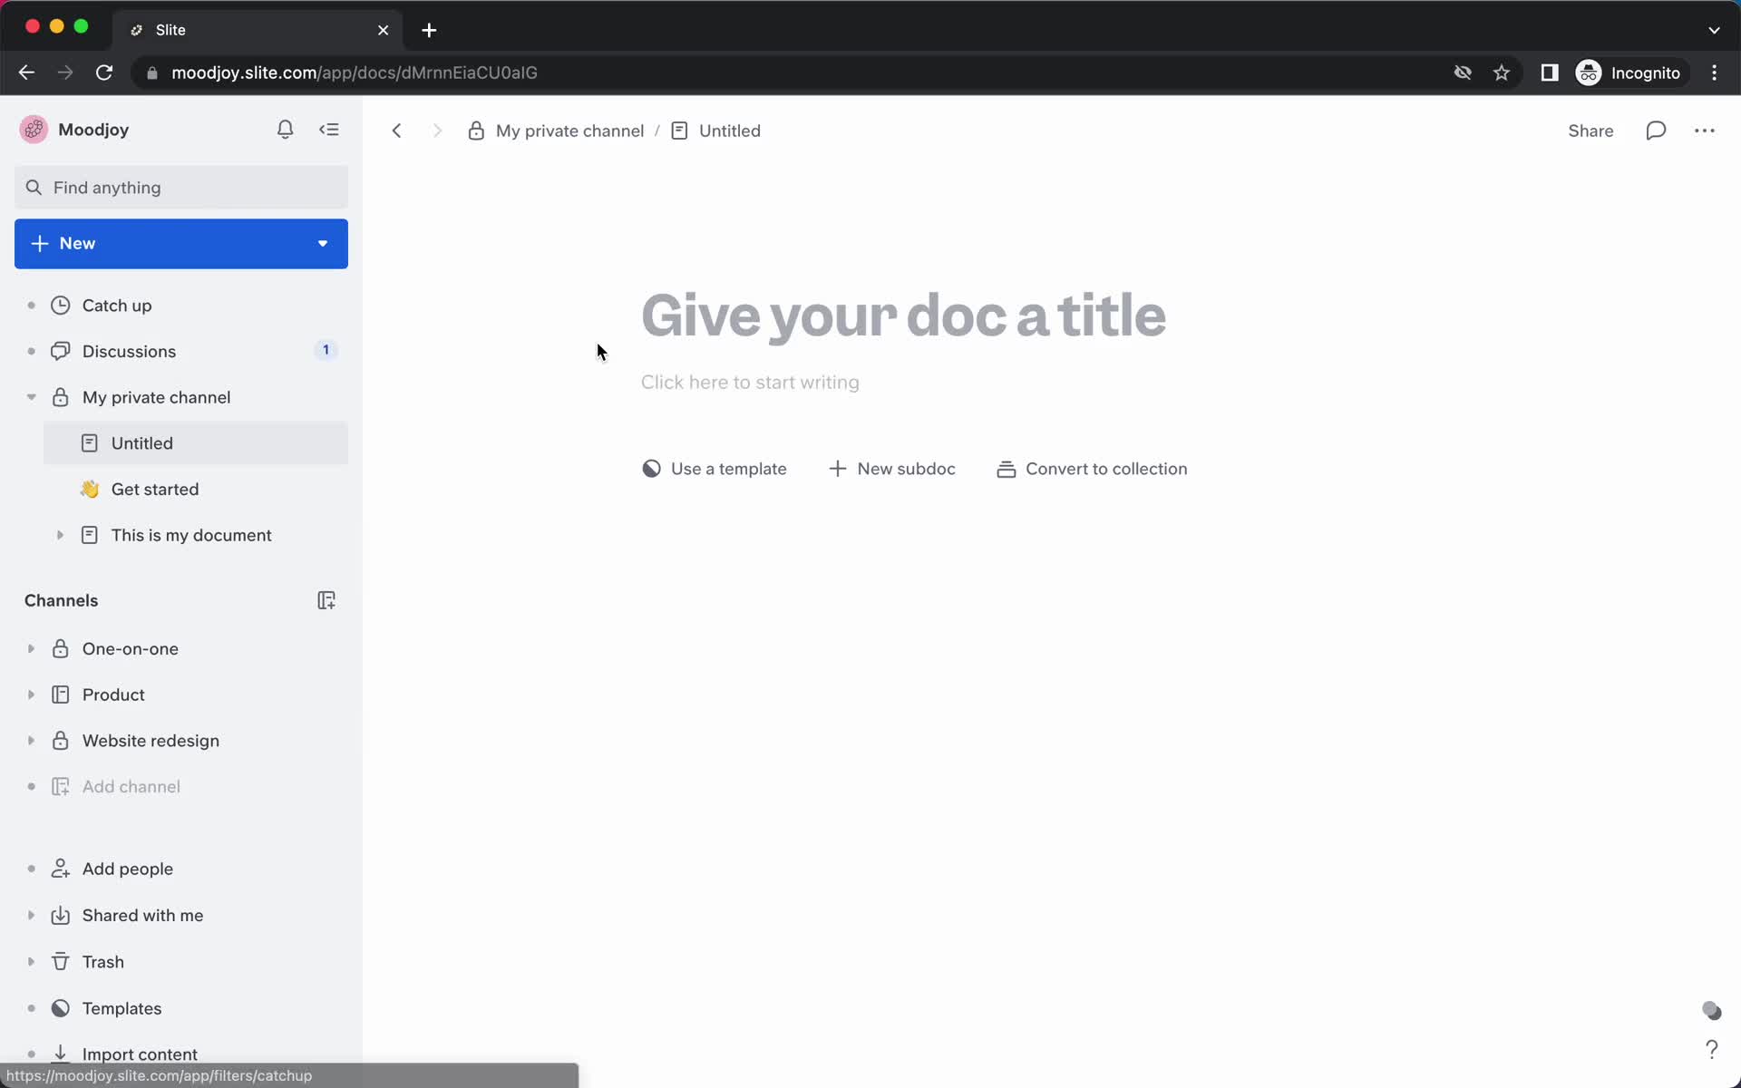Click the Share icon button

click(1590, 131)
